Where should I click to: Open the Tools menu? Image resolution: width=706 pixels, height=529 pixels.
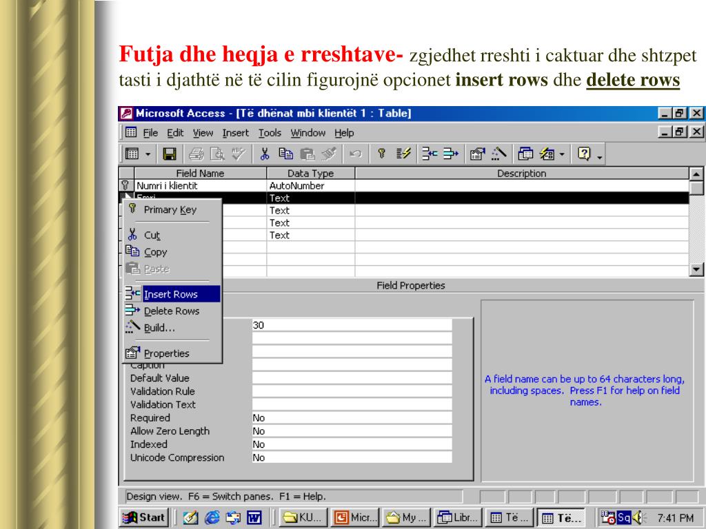coord(270,133)
